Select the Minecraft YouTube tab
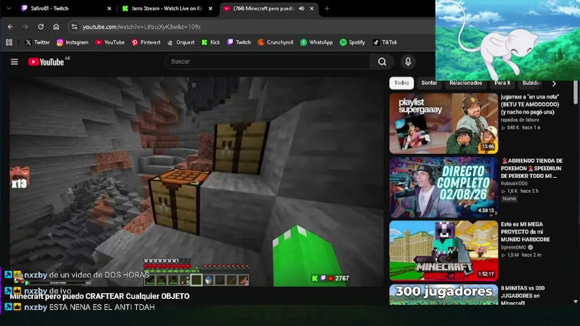The width and height of the screenshot is (580, 326). (269, 9)
